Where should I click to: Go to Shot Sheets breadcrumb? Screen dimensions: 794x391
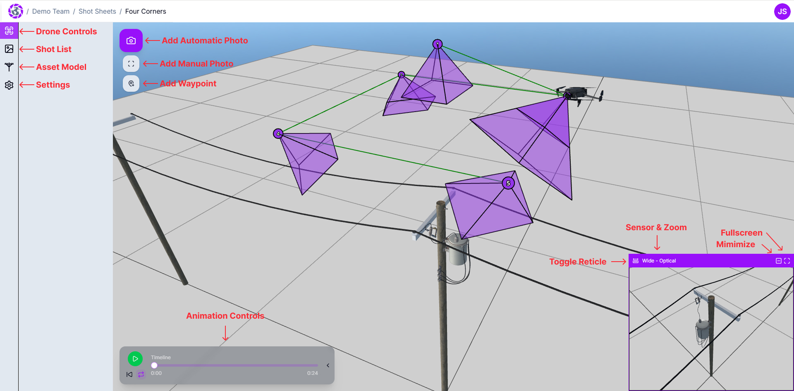coord(97,11)
